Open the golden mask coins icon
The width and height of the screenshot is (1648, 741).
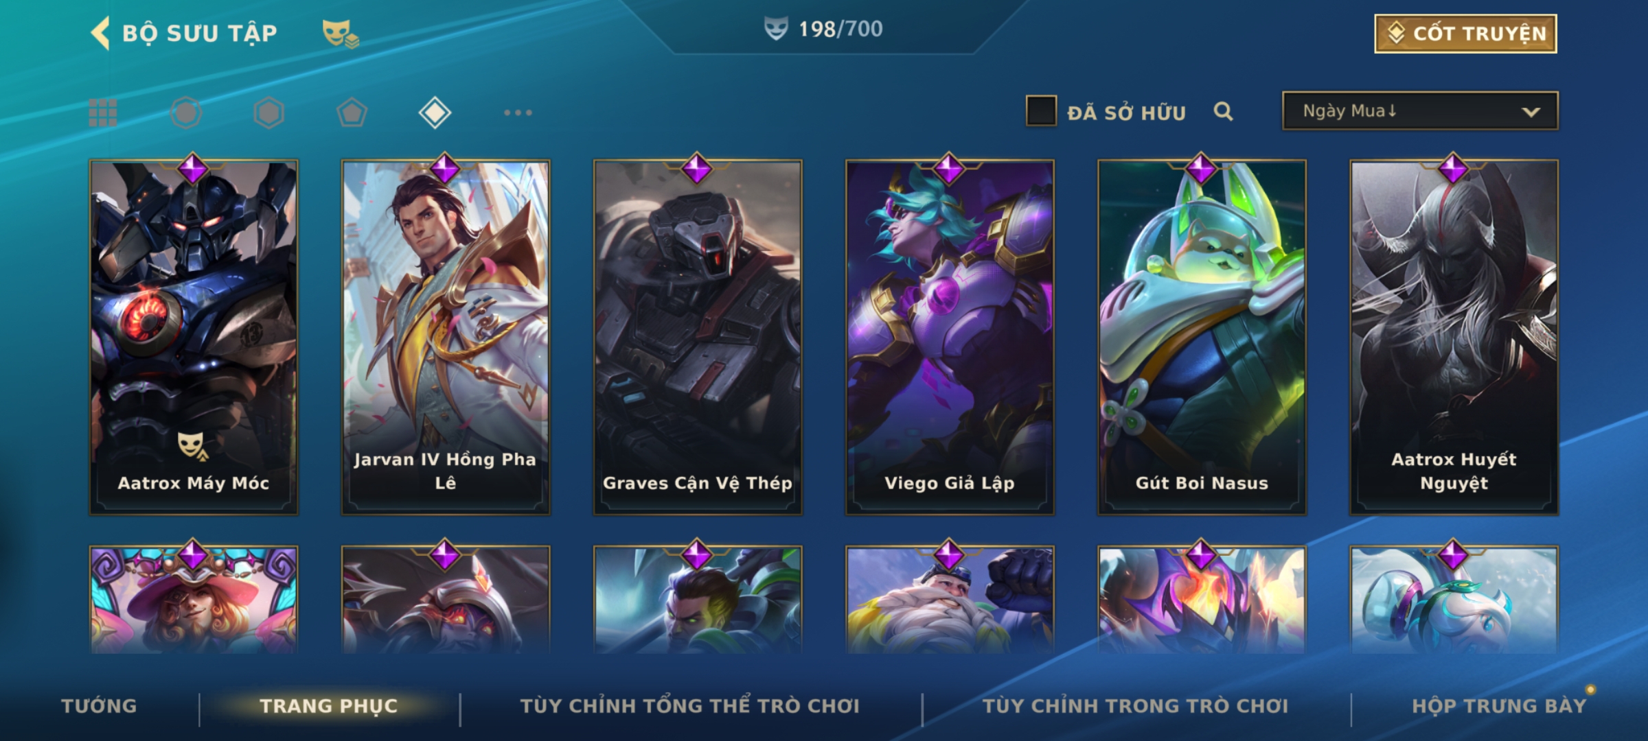[x=341, y=33]
